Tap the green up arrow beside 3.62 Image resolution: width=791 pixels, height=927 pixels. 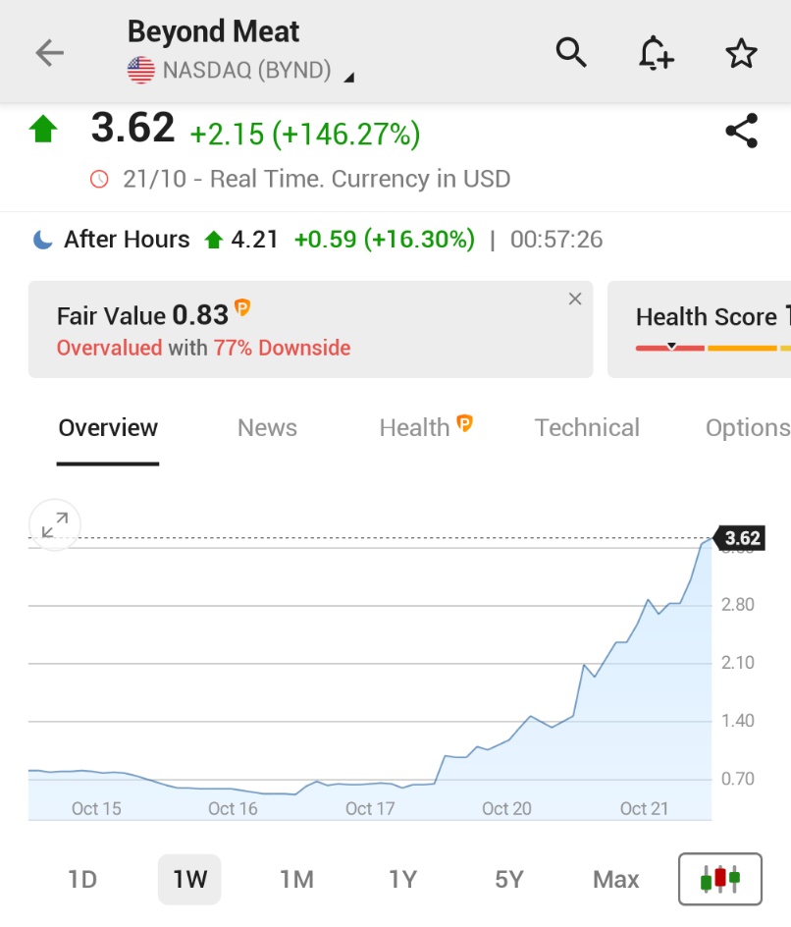(43, 129)
